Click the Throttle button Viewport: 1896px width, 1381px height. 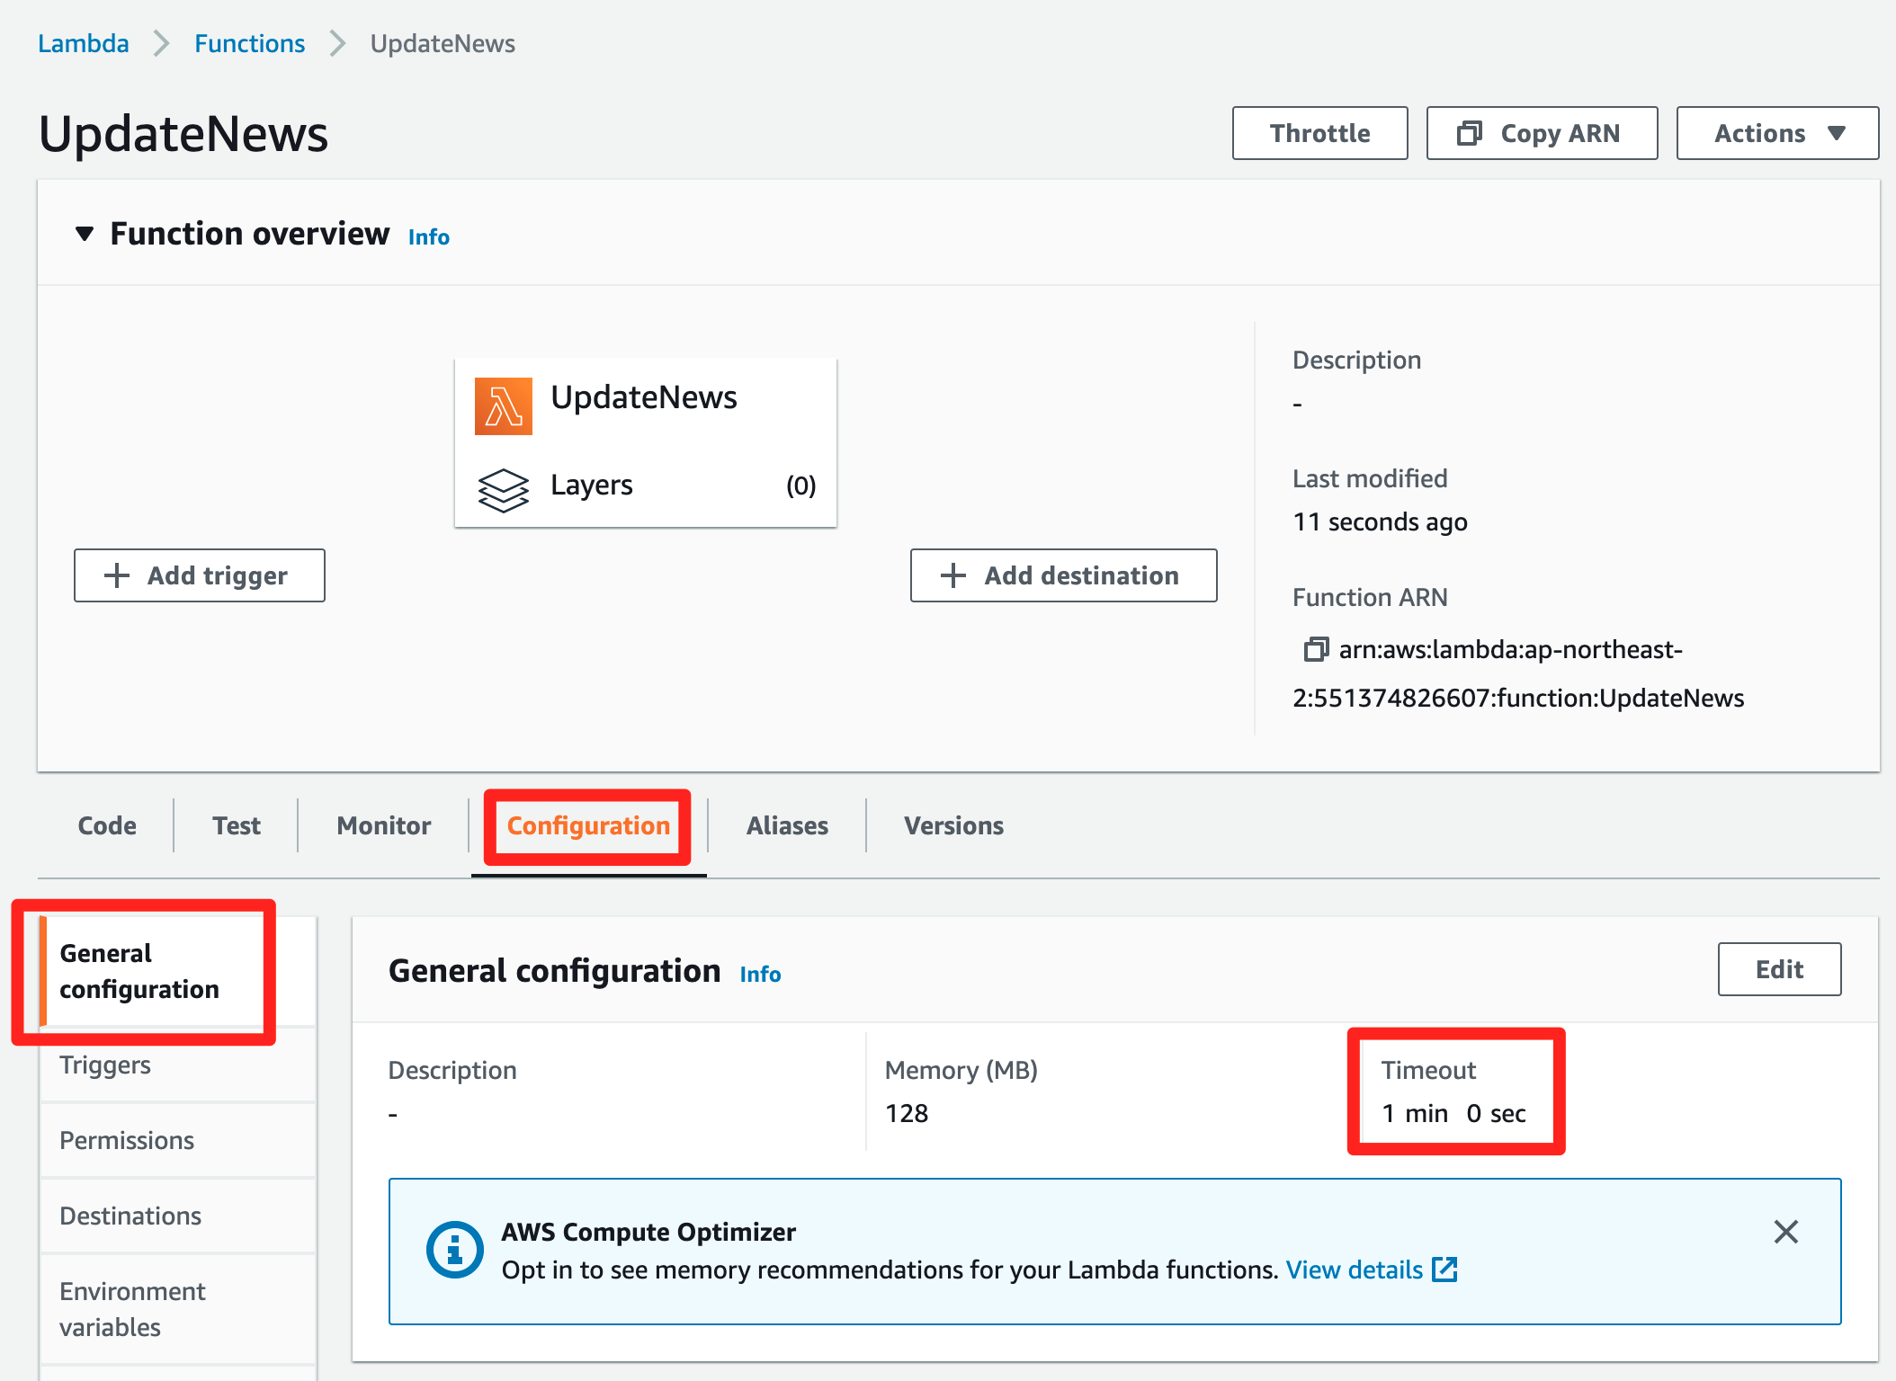pyautogui.click(x=1319, y=133)
